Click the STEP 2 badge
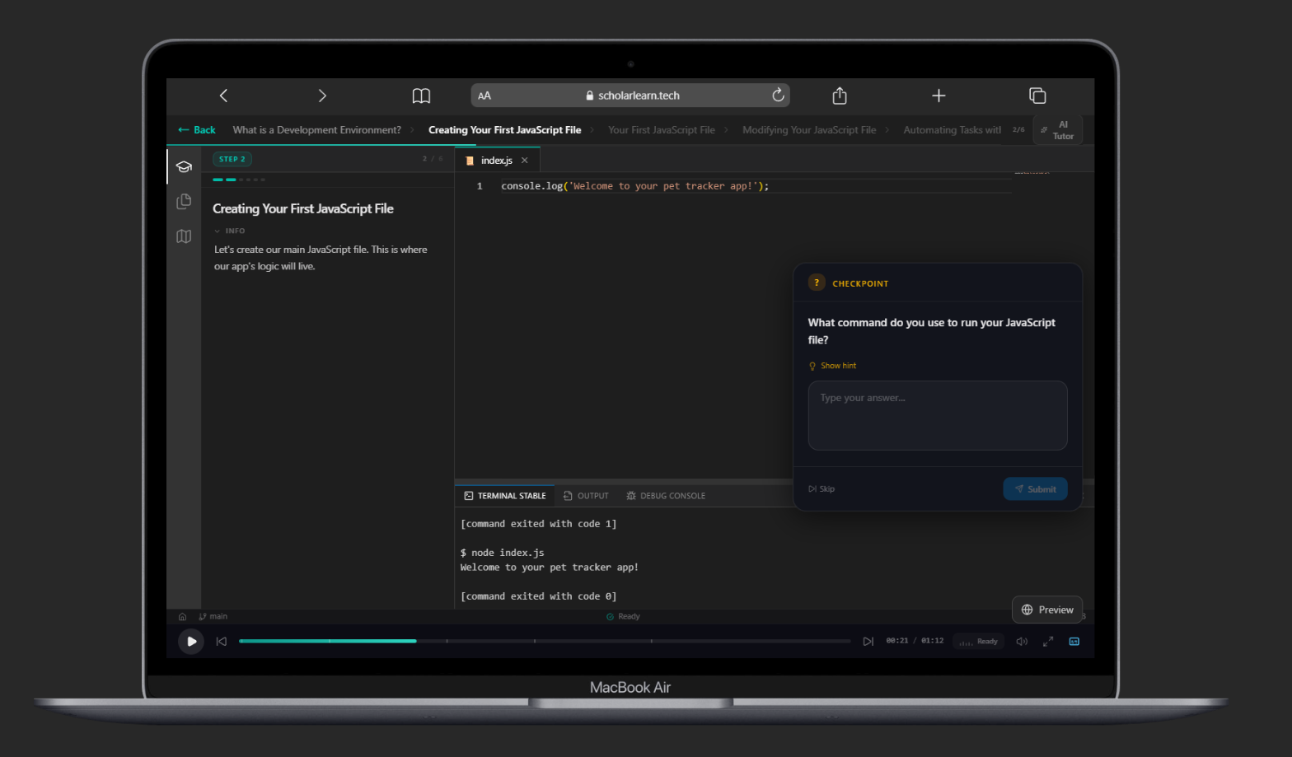Image resolution: width=1292 pixels, height=757 pixels. [x=232, y=159]
